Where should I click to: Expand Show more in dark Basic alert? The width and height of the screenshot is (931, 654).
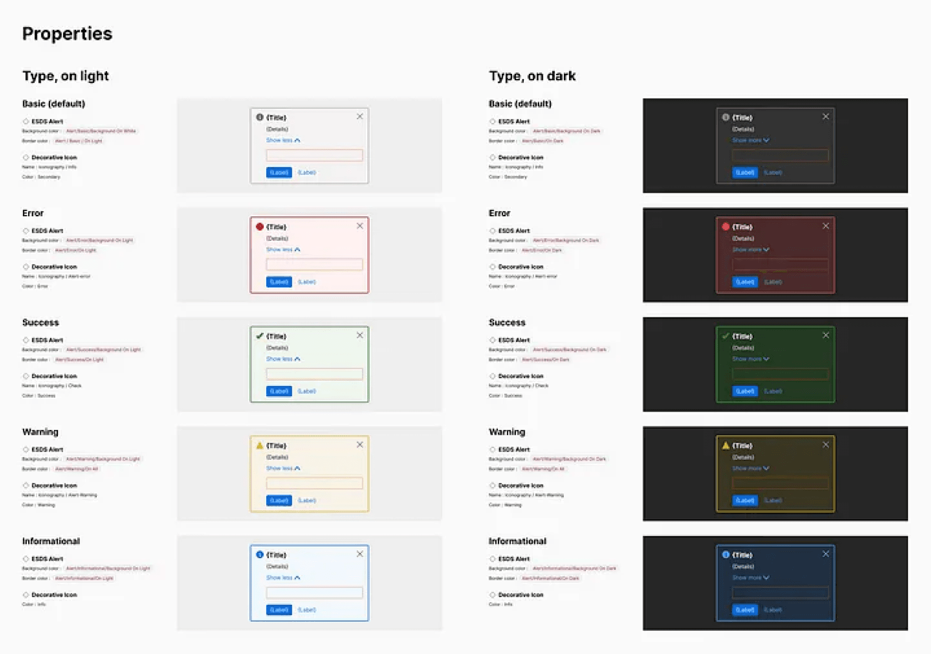click(751, 140)
